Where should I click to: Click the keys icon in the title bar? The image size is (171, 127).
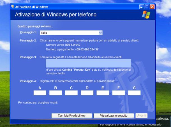tap(13, 6)
